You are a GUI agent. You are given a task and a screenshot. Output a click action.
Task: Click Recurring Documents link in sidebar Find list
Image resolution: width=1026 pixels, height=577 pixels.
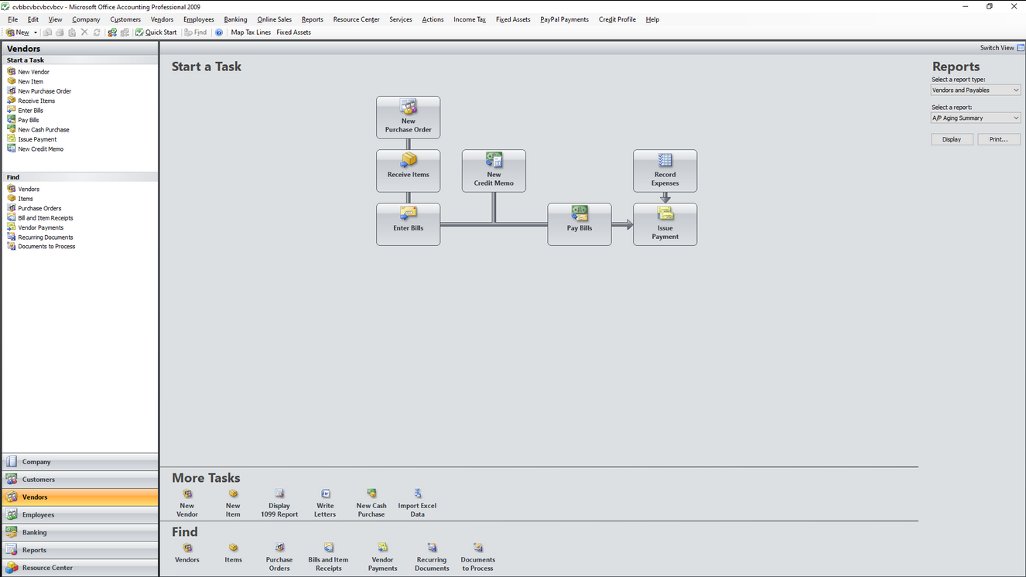pyautogui.click(x=45, y=237)
